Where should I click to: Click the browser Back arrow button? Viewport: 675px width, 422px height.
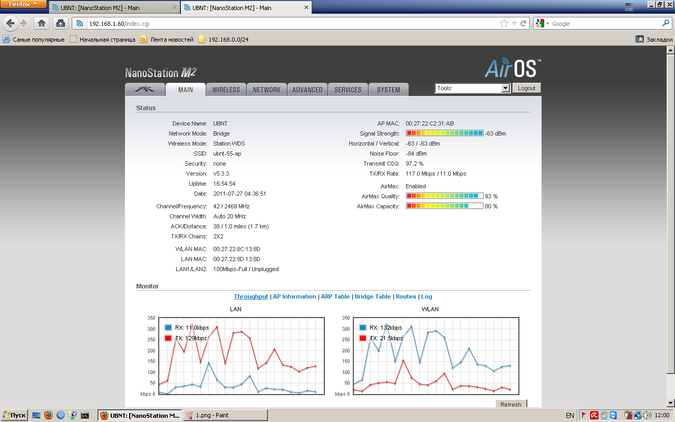pyautogui.click(x=11, y=23)
